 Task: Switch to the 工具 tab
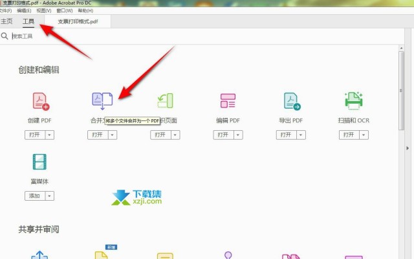28,21
